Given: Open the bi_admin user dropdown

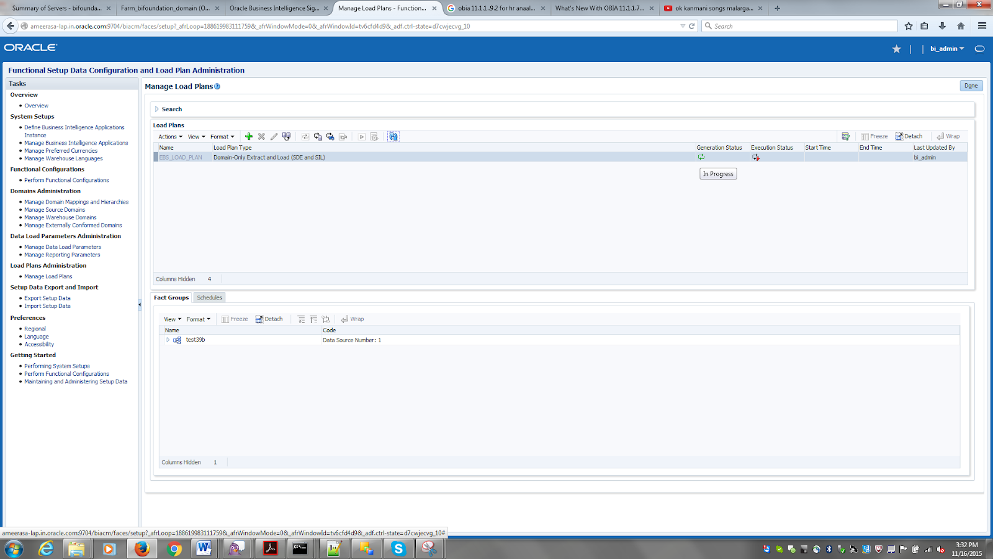Looking at the screenshot, I should (x=947, y=48).
